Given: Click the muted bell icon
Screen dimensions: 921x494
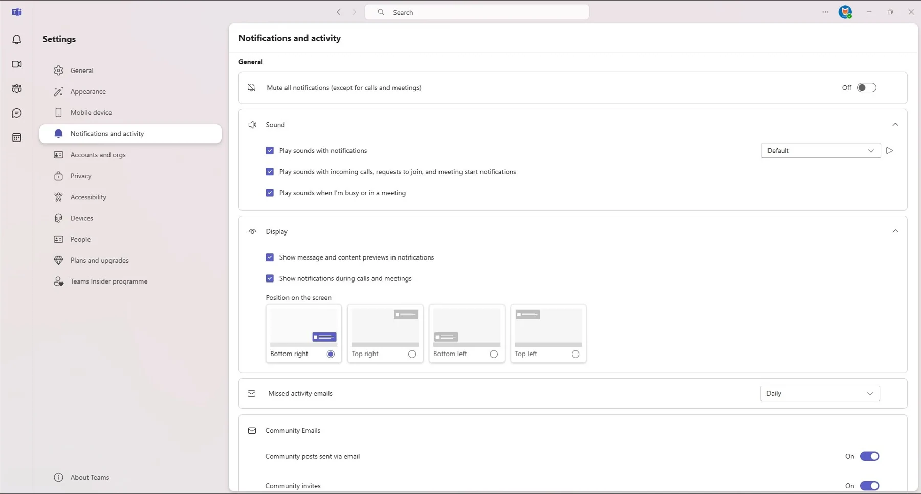Looking at the screenshot, I should [x=252, y=88].
